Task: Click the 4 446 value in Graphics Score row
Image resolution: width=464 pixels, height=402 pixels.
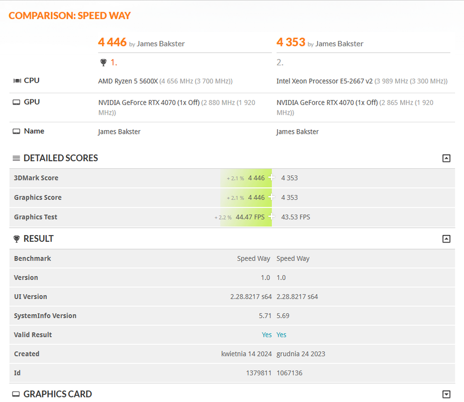Action: 256,197
